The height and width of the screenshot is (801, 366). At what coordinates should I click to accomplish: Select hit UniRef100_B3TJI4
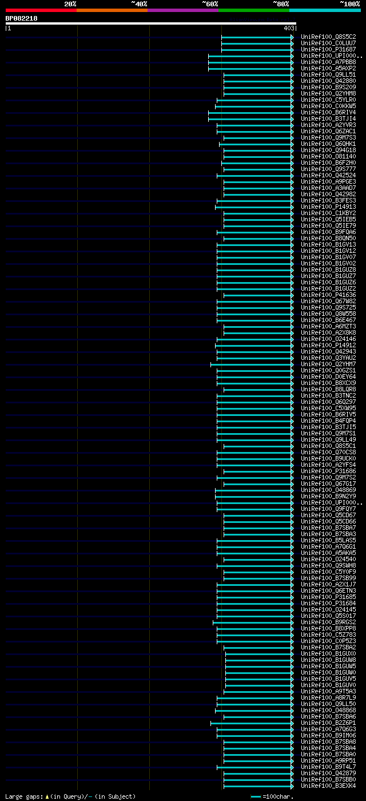[328, 118]
